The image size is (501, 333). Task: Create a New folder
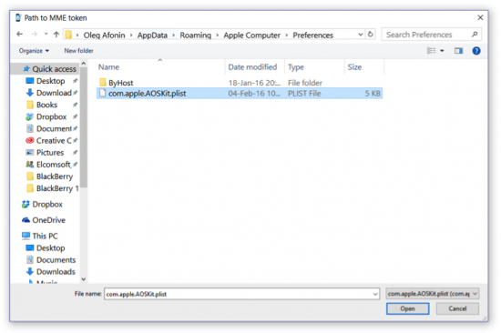78,51
